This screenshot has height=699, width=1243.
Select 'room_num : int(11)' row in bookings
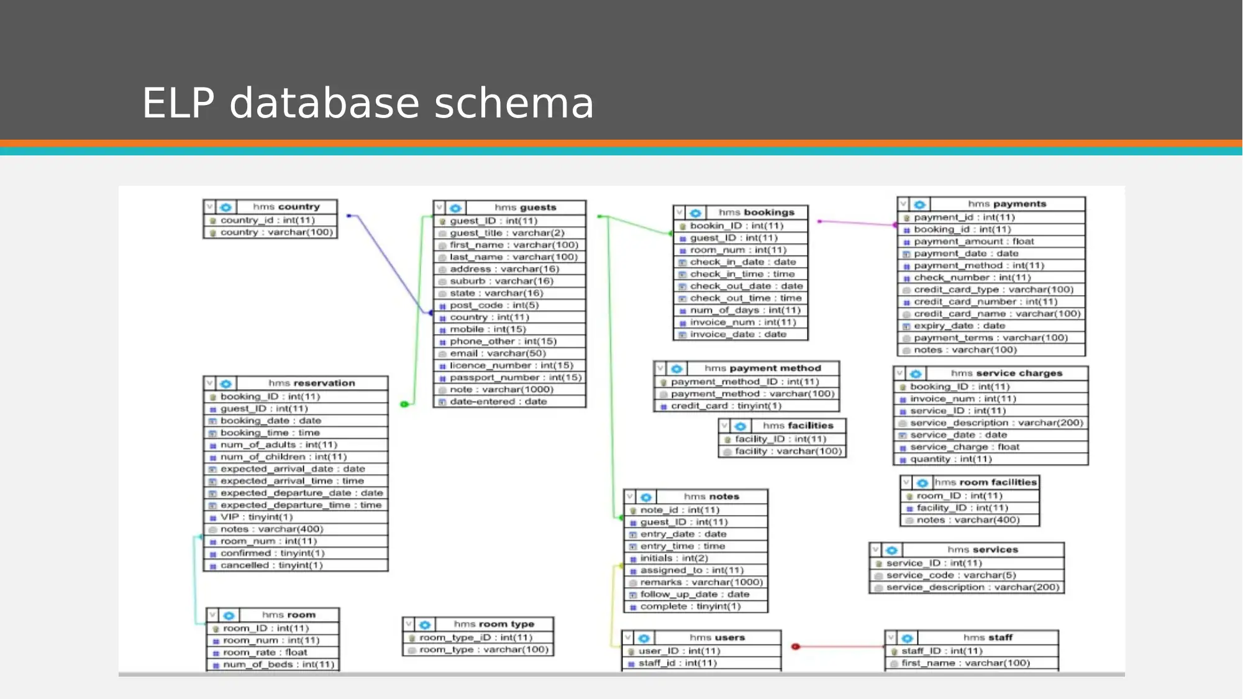[x=740, y=250]
